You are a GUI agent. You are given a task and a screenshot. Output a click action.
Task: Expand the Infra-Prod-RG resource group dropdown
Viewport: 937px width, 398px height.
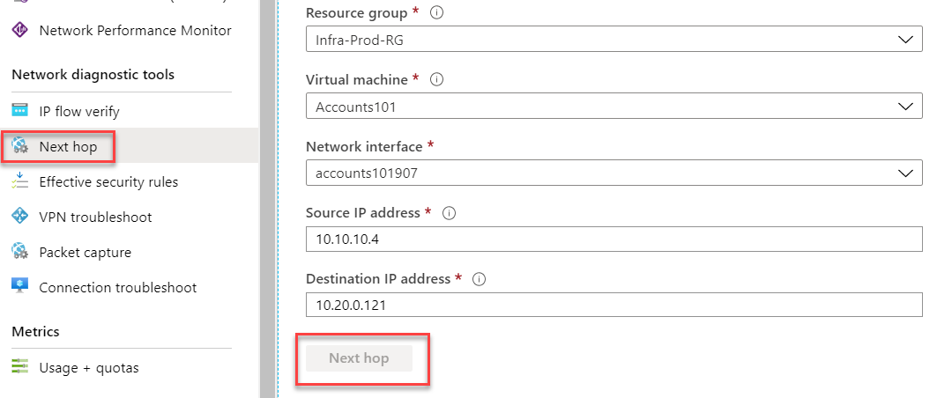coord(614,40)
